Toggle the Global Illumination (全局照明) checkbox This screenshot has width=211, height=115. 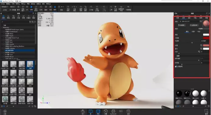176,66
